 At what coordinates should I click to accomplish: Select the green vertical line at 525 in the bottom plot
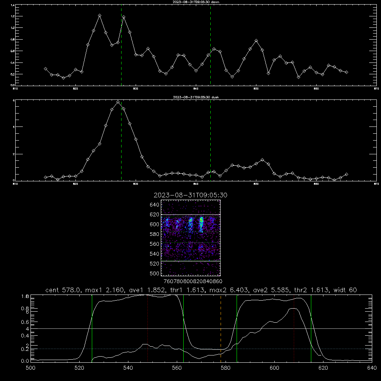(x=92, y=328)
